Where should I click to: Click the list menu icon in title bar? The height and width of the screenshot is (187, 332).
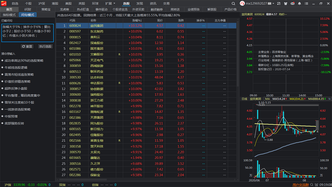(x=307, y=4)
